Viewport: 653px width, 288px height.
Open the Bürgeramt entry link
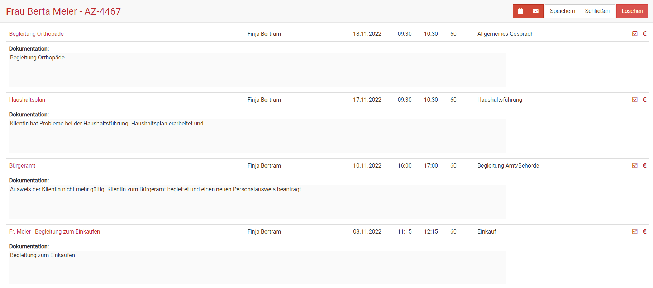click(x=22, y=166)
